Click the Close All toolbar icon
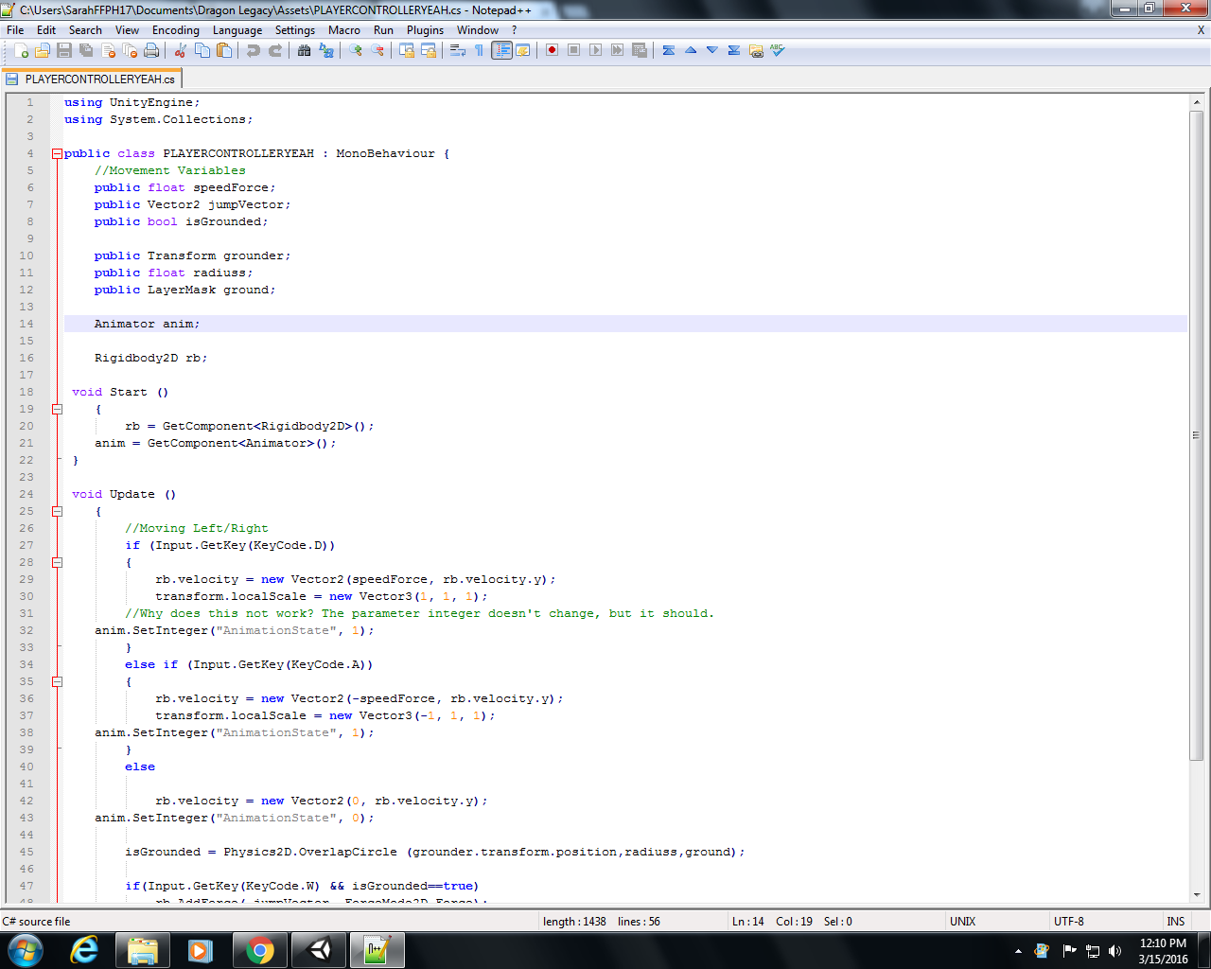The height and width of the screenshot is (969, 1211). [130, 50]
